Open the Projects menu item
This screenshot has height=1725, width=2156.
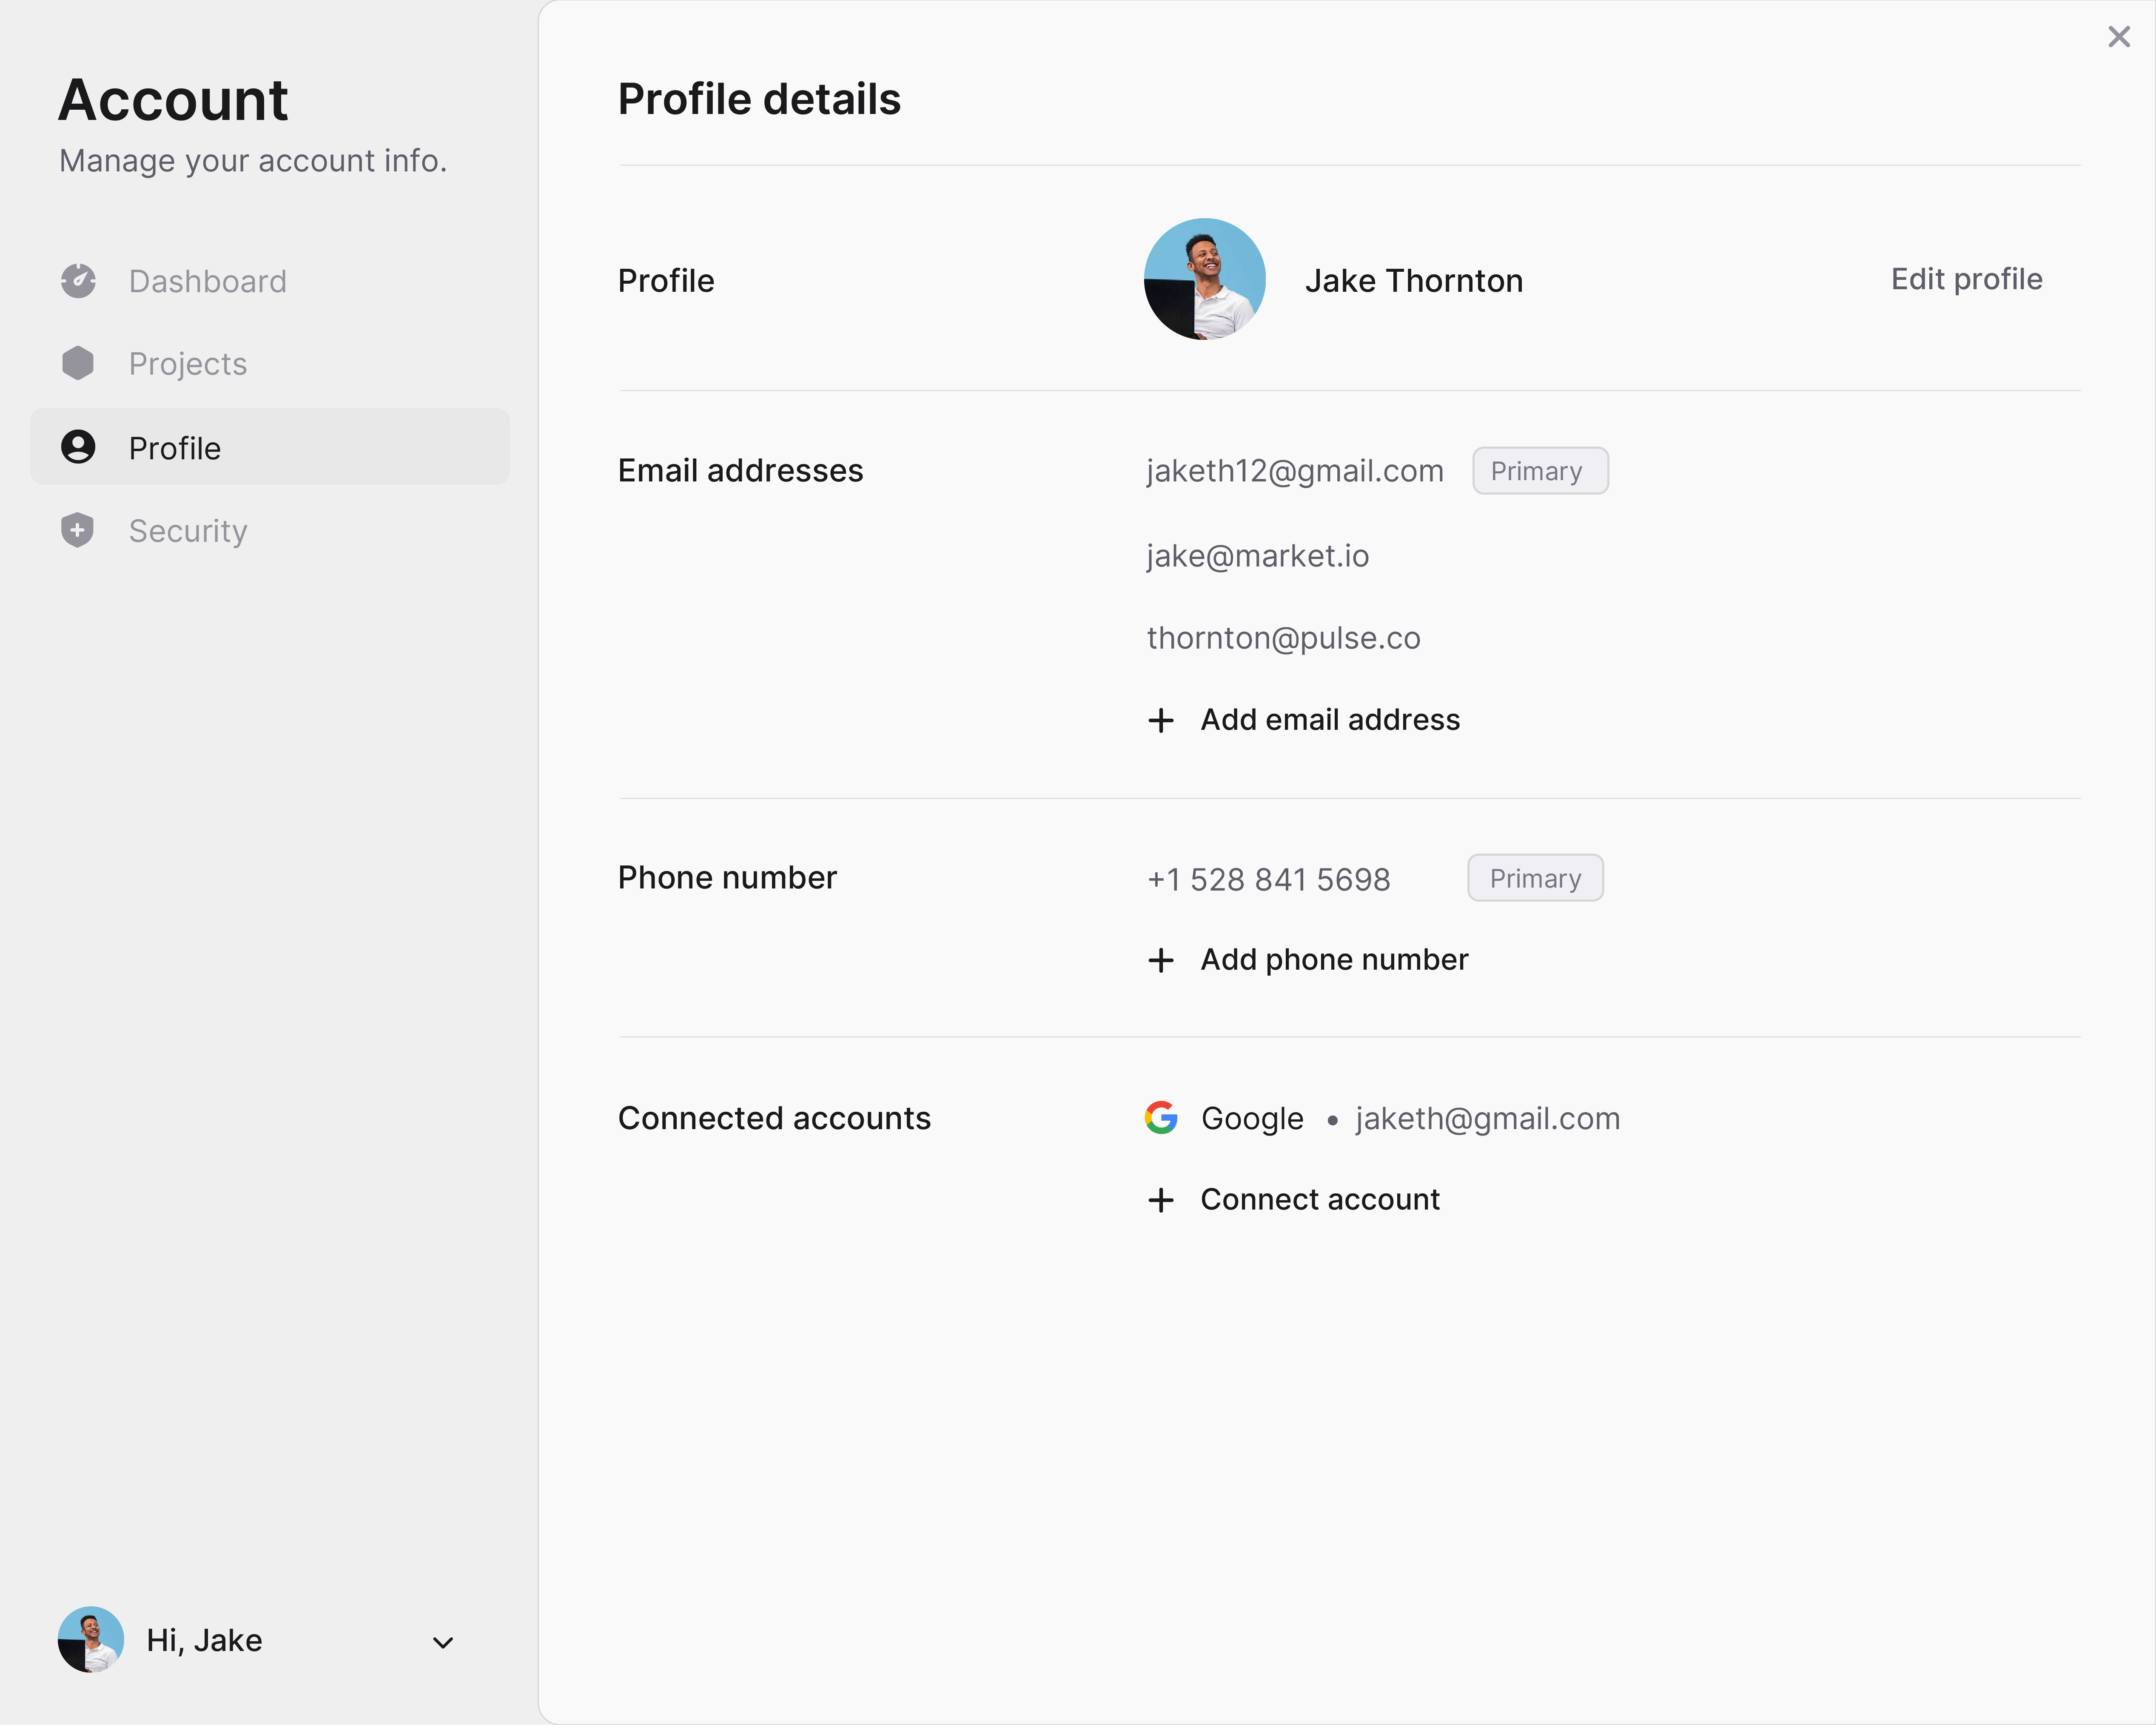188,364
